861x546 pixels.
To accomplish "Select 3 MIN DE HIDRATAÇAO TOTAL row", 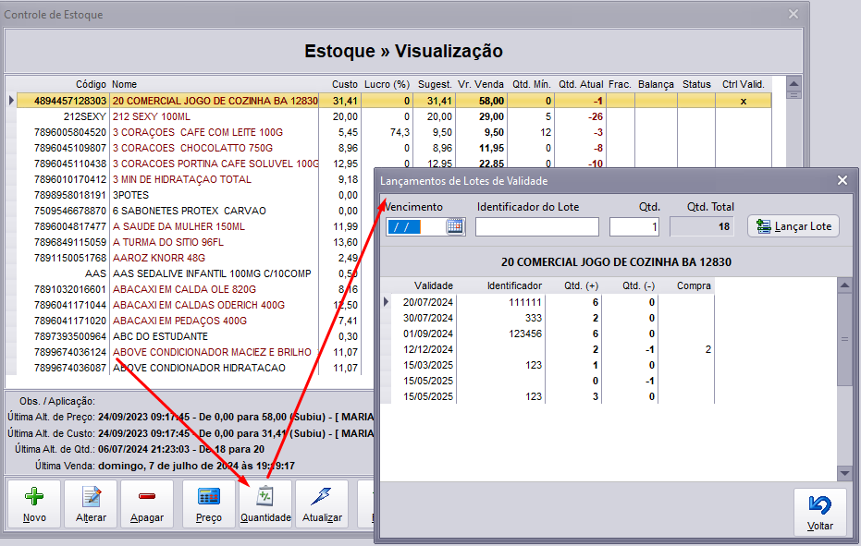I will 195,179.
